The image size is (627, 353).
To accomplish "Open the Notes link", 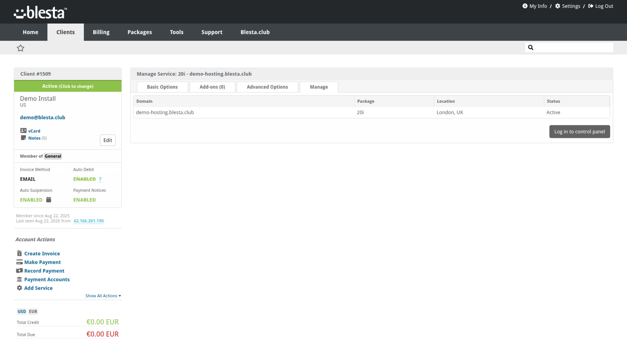I will point(34,138).
